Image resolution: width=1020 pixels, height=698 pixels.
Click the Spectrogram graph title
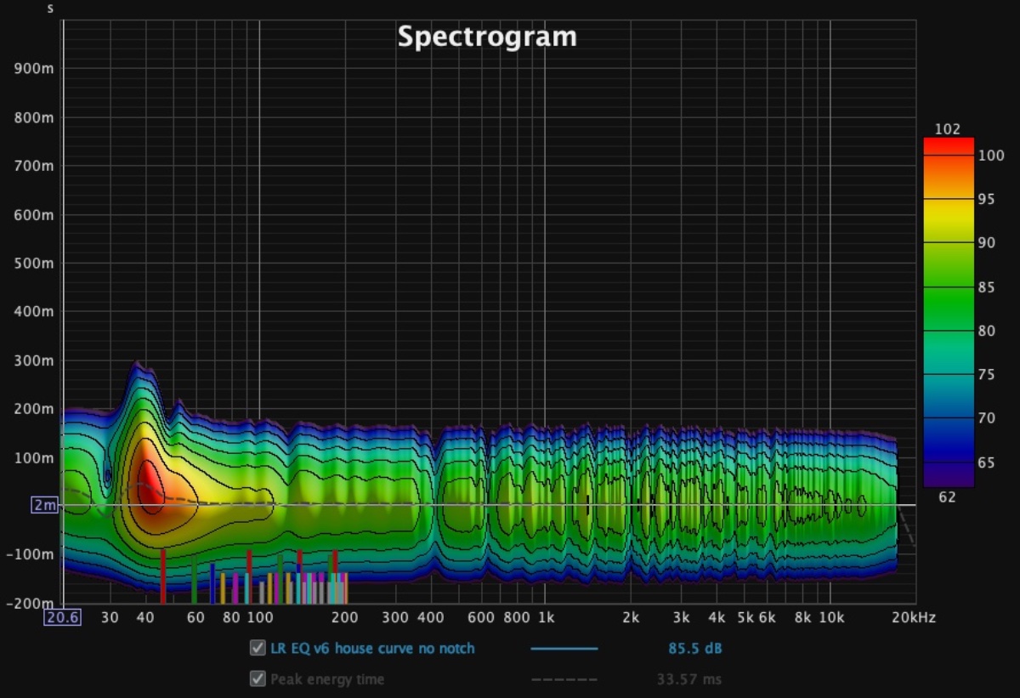(487, 37)
